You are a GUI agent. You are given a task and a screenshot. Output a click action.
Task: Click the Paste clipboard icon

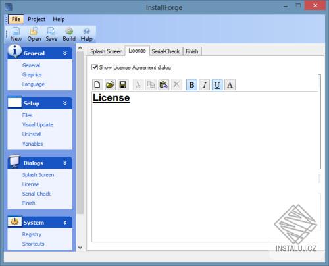coord(164,84)
